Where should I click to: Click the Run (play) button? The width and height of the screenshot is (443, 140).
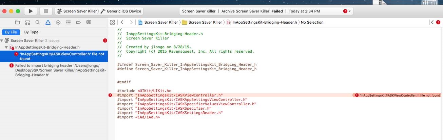pyautogui.click(x=31, y=11)
